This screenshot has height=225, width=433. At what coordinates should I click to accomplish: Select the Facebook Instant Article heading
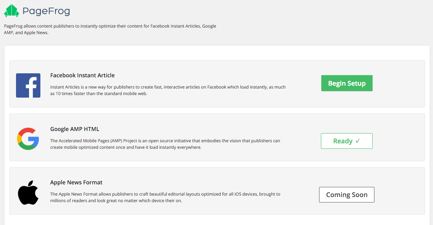(82, 75)
